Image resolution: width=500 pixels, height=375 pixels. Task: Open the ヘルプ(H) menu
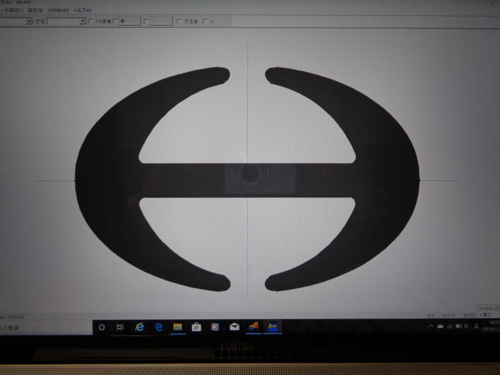[x=83, y=11]
